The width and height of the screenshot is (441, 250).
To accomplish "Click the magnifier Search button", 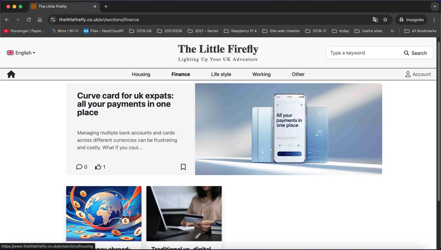I will [415, 53].
